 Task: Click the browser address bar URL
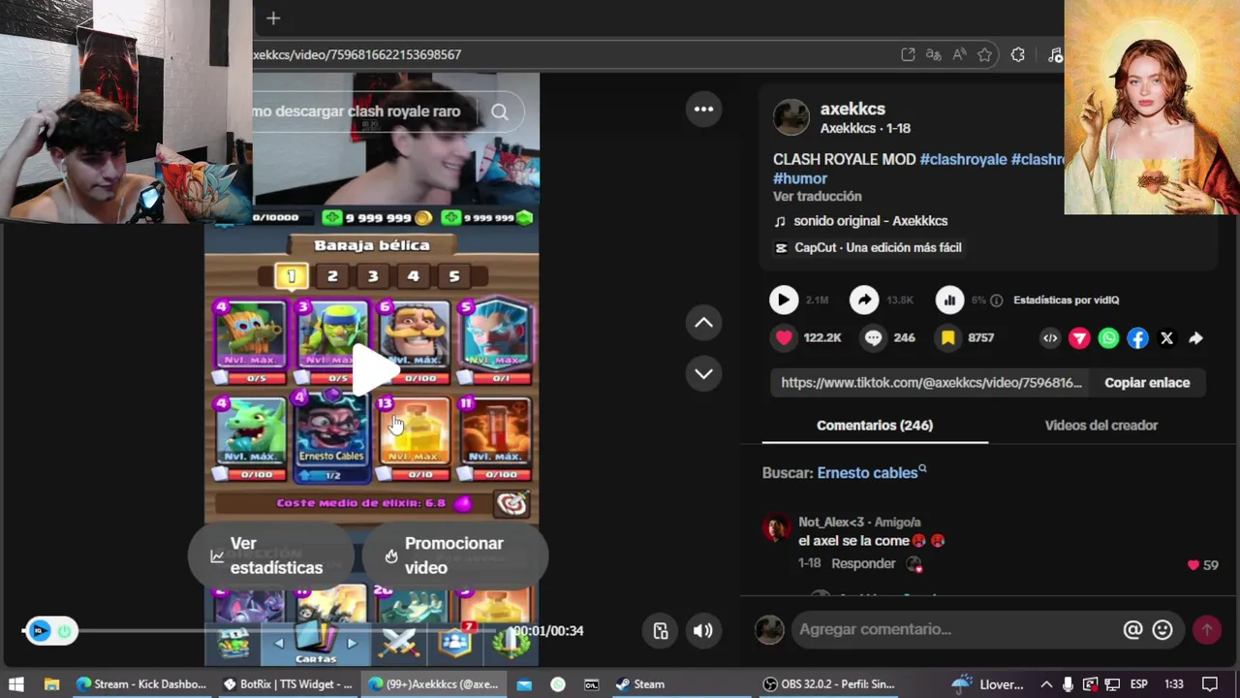tap(356, 55)
